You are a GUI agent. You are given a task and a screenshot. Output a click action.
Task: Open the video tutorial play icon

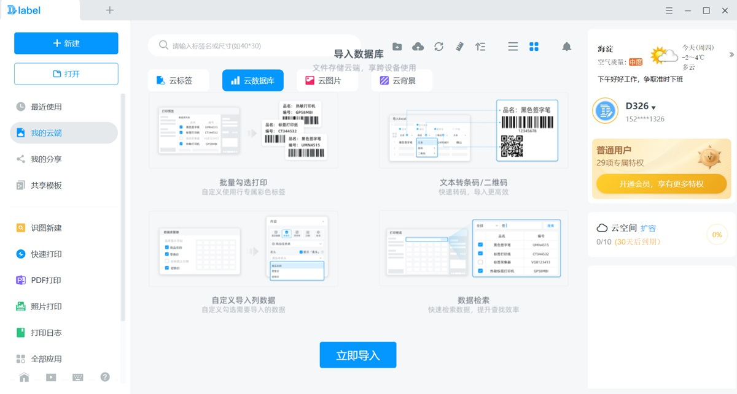[51, 377]
